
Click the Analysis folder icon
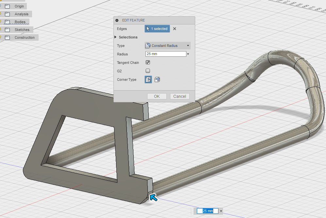pos(8,14)
